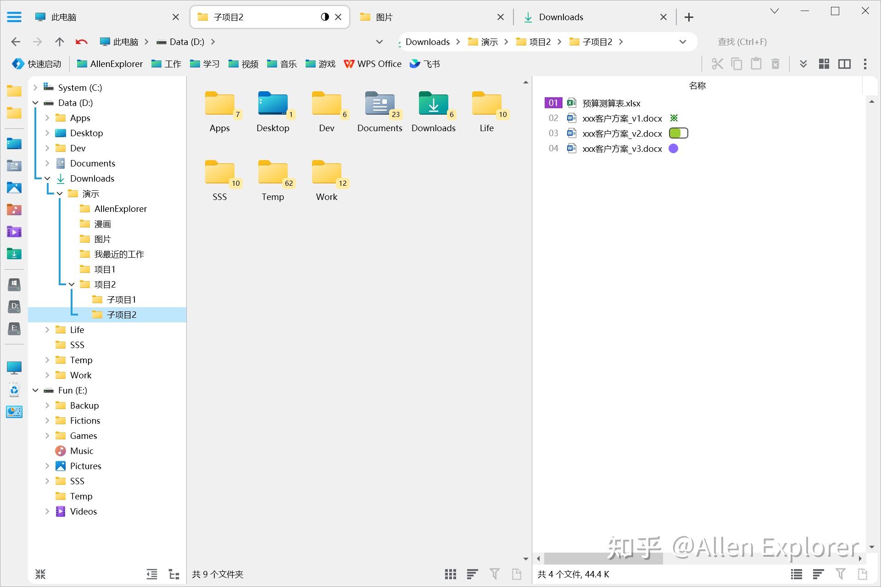This screenshot has width=881, height=587.
Task: Launch WPS Office from quick launch bar
Action: (x=373, y=64)
